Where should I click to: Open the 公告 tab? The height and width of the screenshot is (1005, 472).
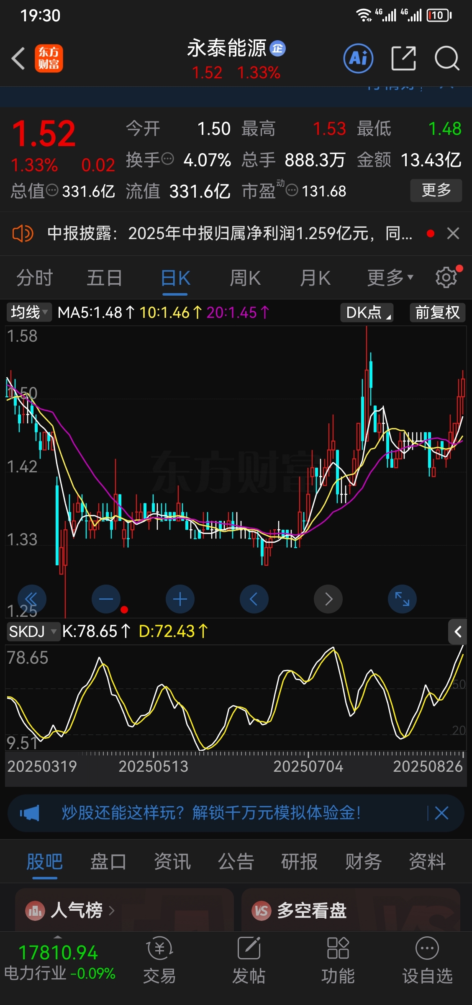[236, 862]
